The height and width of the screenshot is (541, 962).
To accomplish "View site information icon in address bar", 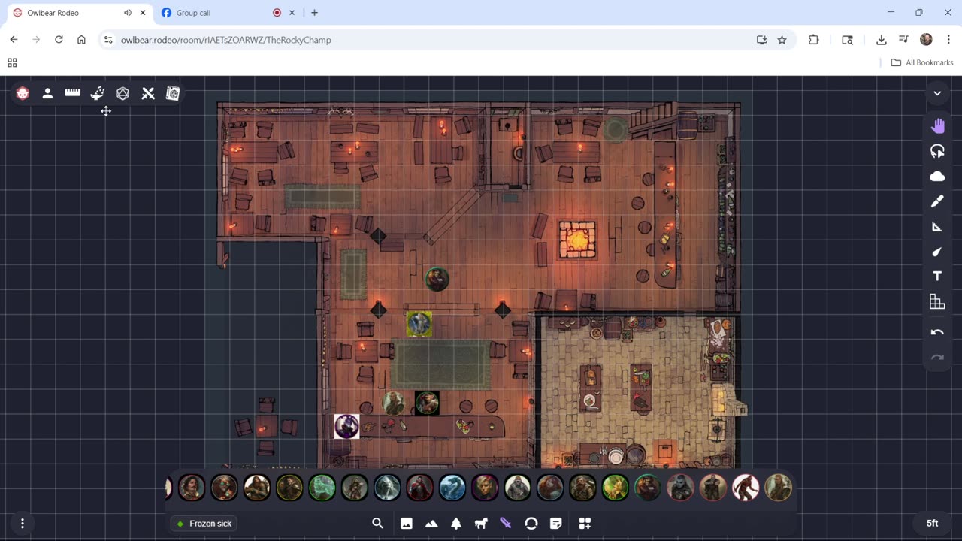I will coord(108,40).
